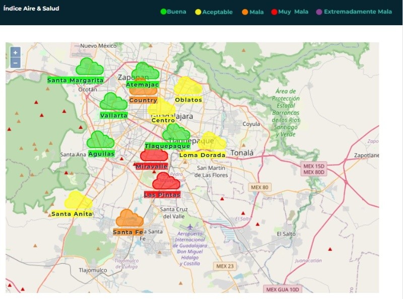The width and height of the screenshot is (403, 299).
Task: Click the green Buena legend dot
Action: tap(163, 12)
